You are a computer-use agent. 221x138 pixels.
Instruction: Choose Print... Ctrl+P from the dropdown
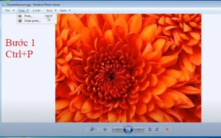pyautogui.click(x=37, y=16)
